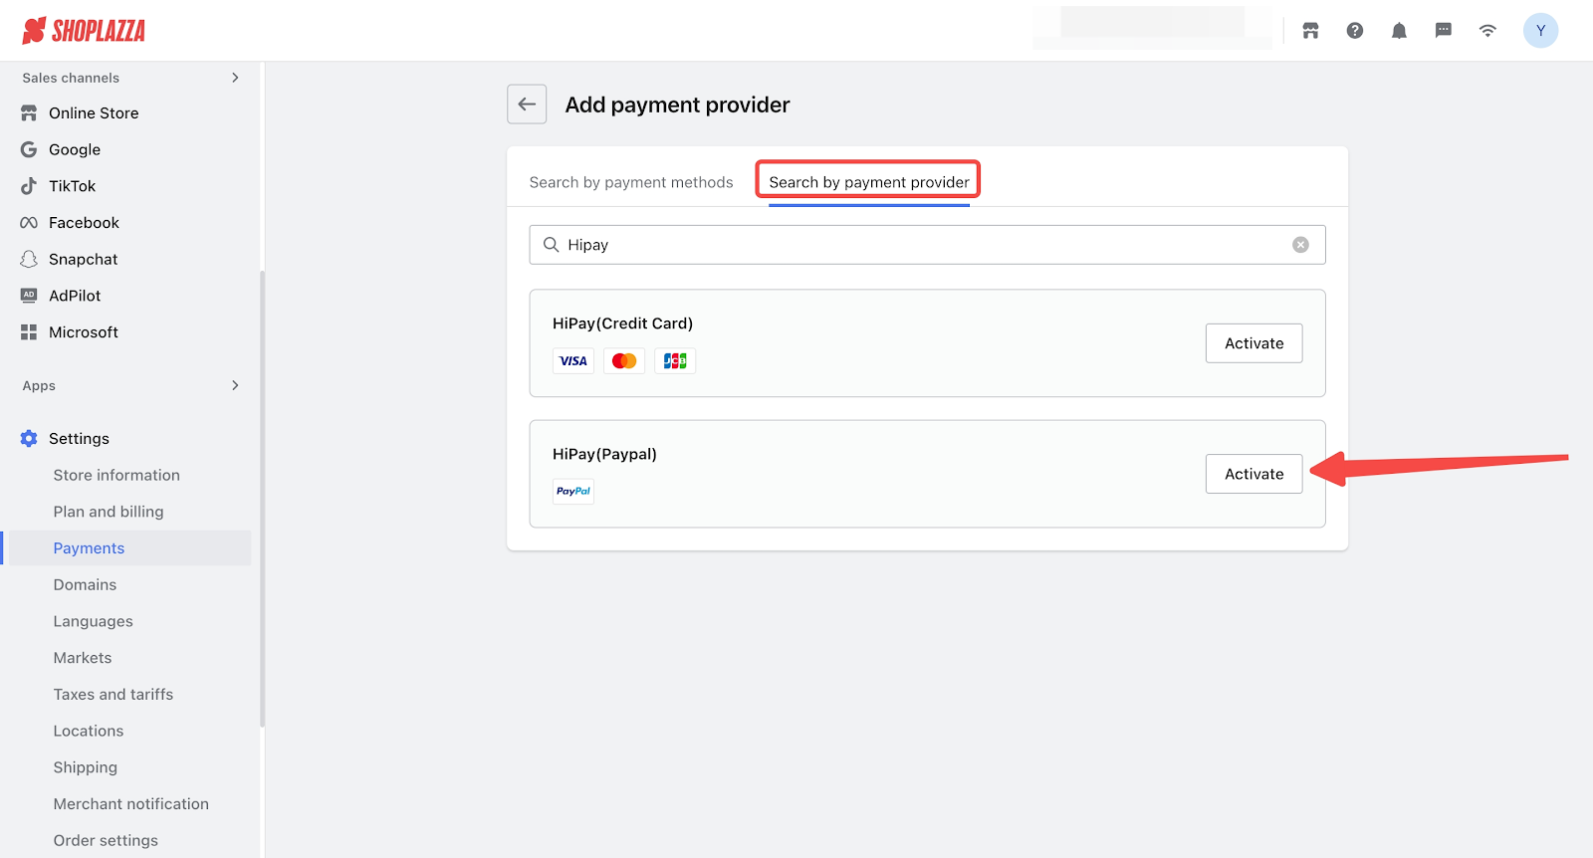
Task: Expand the Apps chevron
Action: [x=235, y=385]
